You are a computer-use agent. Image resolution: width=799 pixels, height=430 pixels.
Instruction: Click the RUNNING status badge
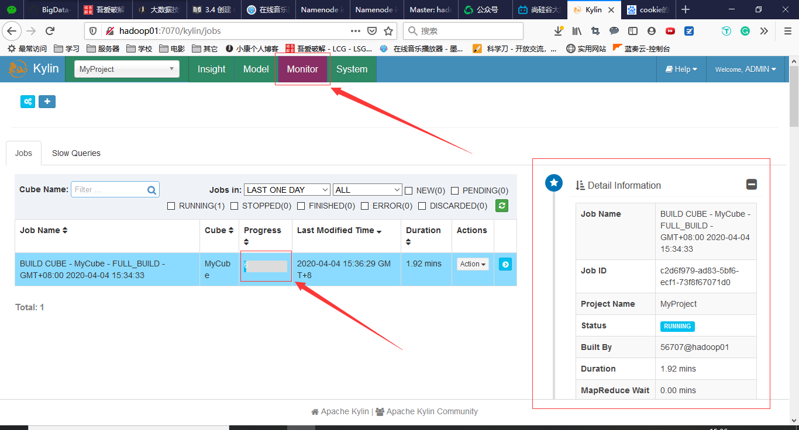click(x=677, y=326)
